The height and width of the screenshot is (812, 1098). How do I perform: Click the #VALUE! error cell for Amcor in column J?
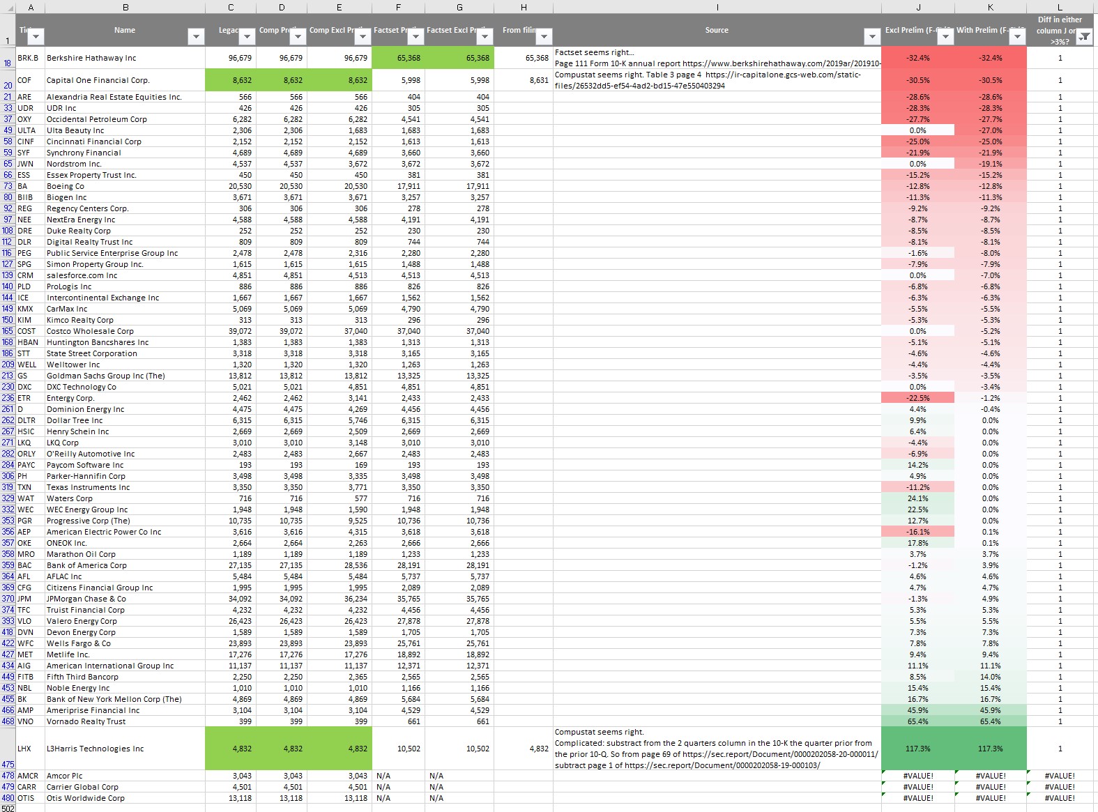(x=918, y=776)
